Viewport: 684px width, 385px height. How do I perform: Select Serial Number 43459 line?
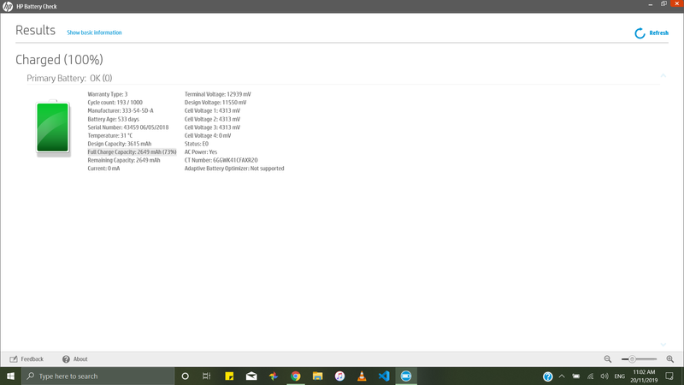[x=127, y=127]
